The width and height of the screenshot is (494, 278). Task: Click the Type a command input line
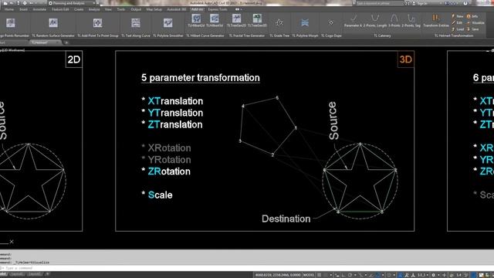tap(247, 268)
